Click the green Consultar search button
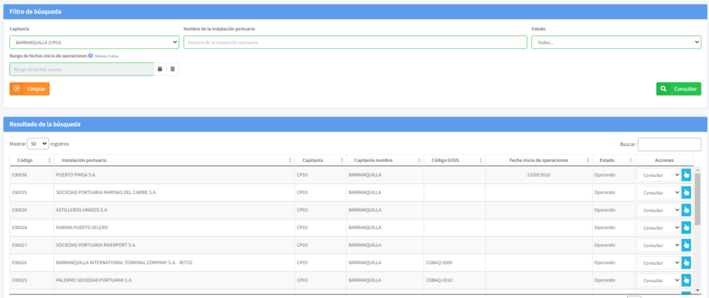The image size is (709, 298). pos(678,89)
